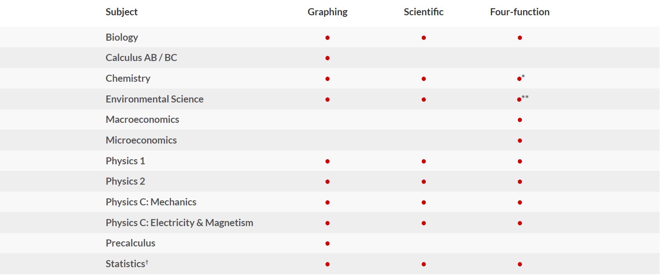This screenshot has height=275, width=660.
Task: Click the Four-function column header
Action: click(520, 12)
